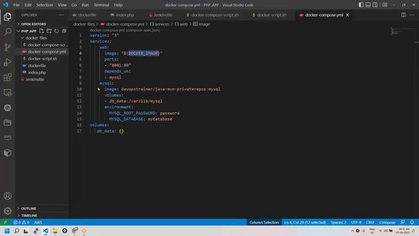Open notifications bell in status bar
The height and width of the screenshot is (236, 419).
coord(412,222)
